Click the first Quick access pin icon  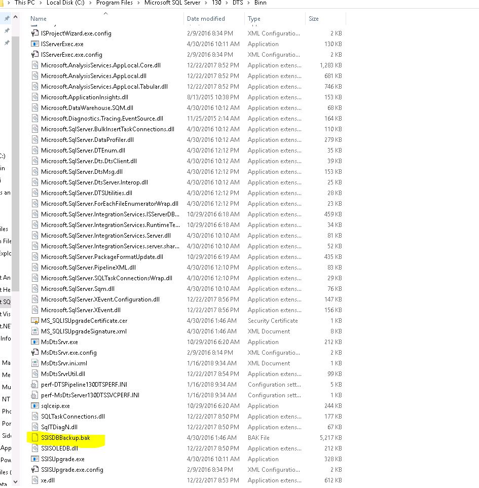point(7,19)
